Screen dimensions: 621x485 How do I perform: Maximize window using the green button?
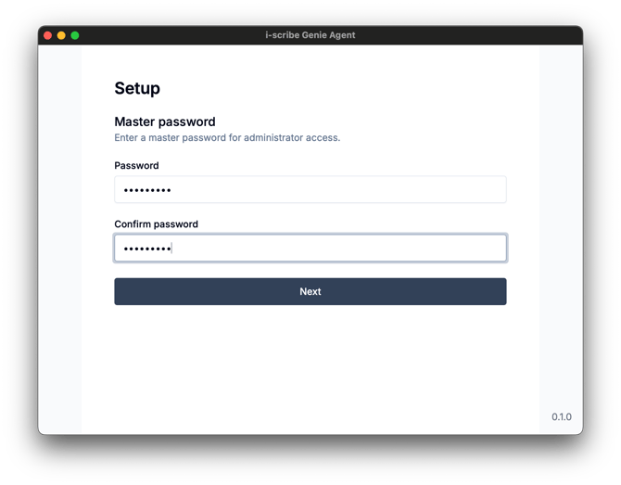[75, 35]
